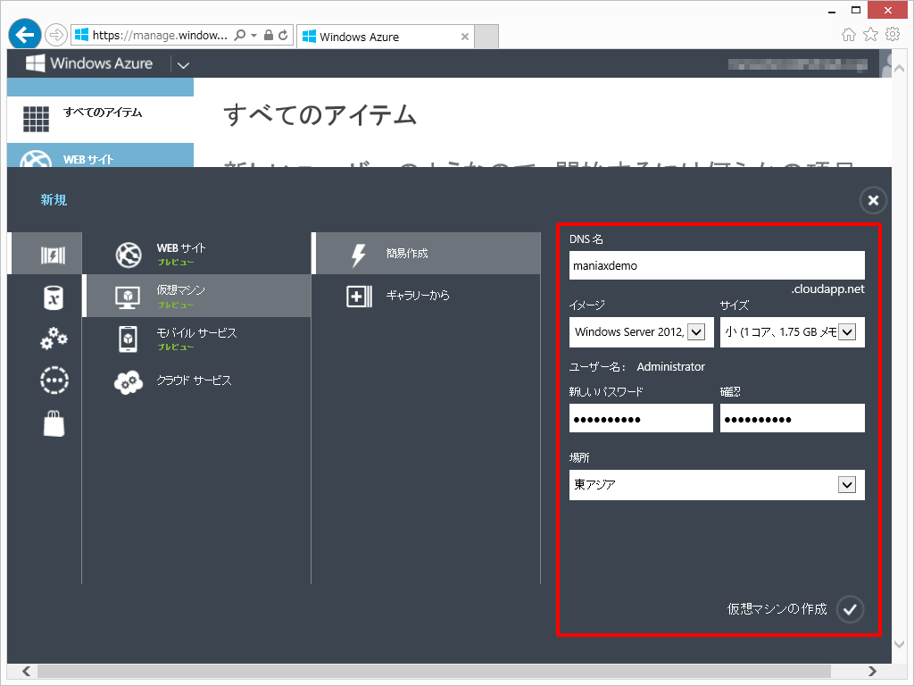The height and width of the screenshot is (686, 914).
Task: Select the App Services gears icon
Action: 54,339
